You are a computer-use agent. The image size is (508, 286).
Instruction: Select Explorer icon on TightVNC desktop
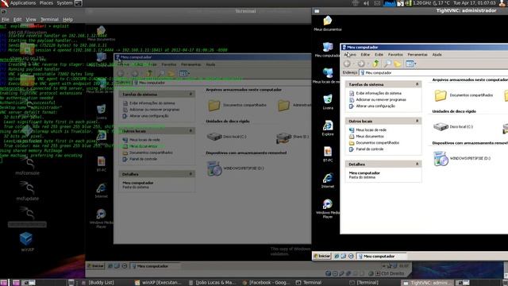click(x=328, y=129)
